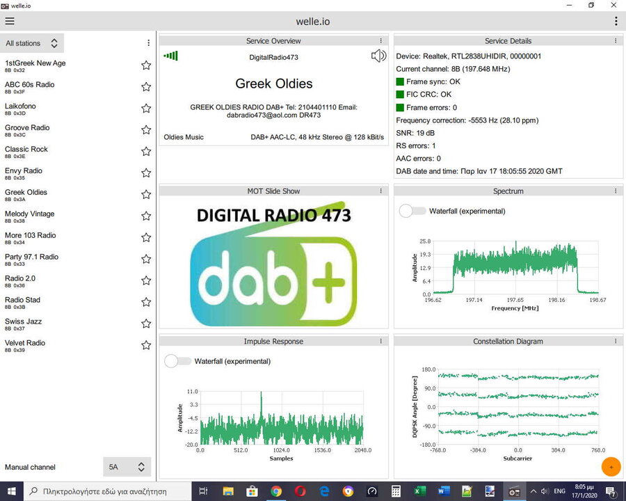Add Party 97.1 Radio to favorites

pos(146,260)
